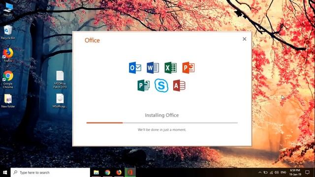Click the battery tray icon
This screenshot has height=177, width=315.
[266, 173]
